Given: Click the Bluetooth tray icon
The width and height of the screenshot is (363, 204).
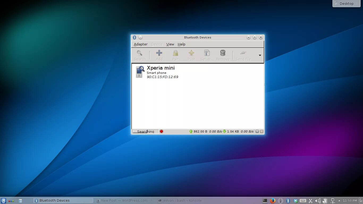Looking at the screenshot, I should (x=288, y=201).
